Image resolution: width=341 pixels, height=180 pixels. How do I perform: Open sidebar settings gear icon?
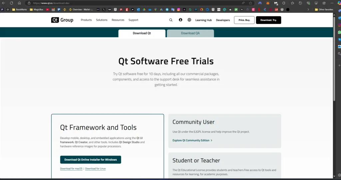pos(339,175)
